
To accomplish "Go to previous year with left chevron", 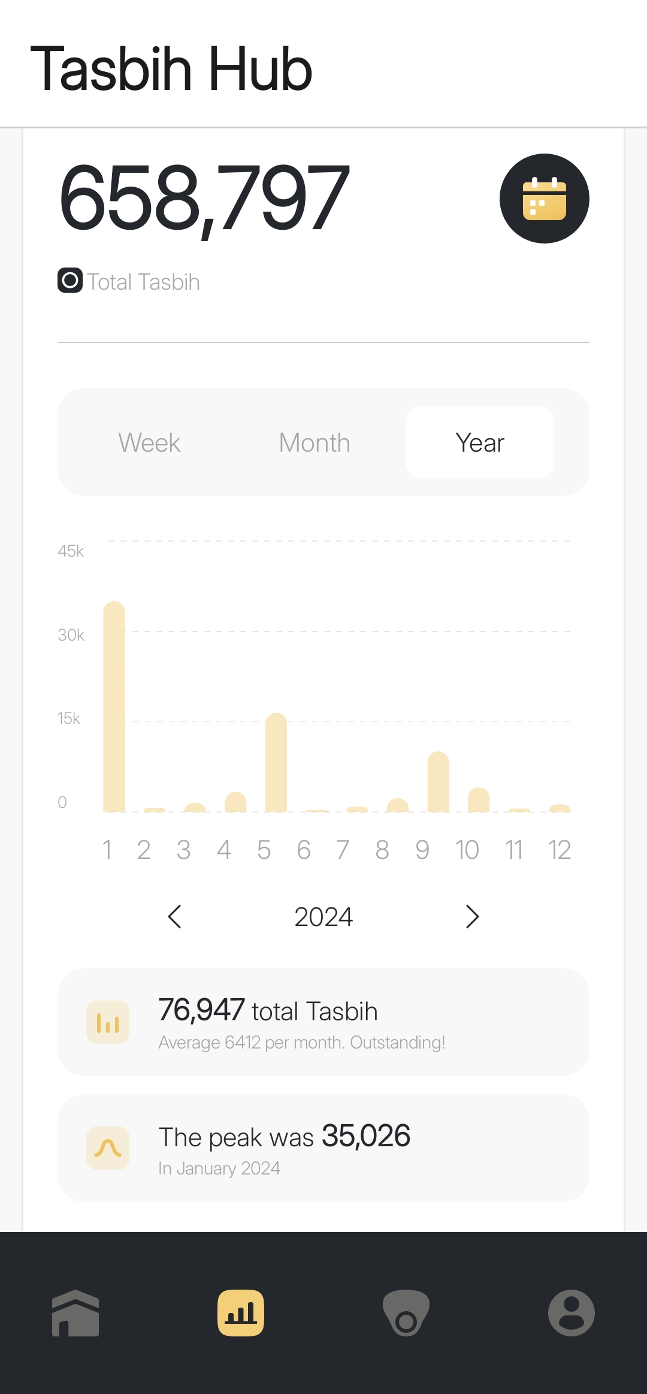I will (x=174, y=917).
